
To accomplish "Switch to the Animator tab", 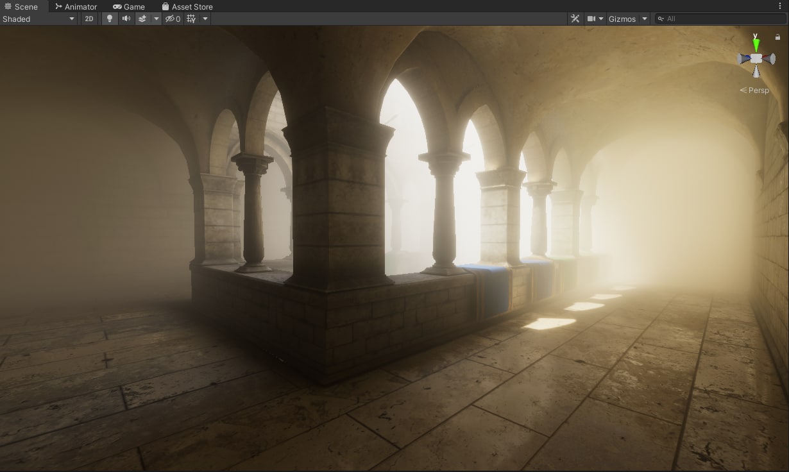I will (76, 6).
